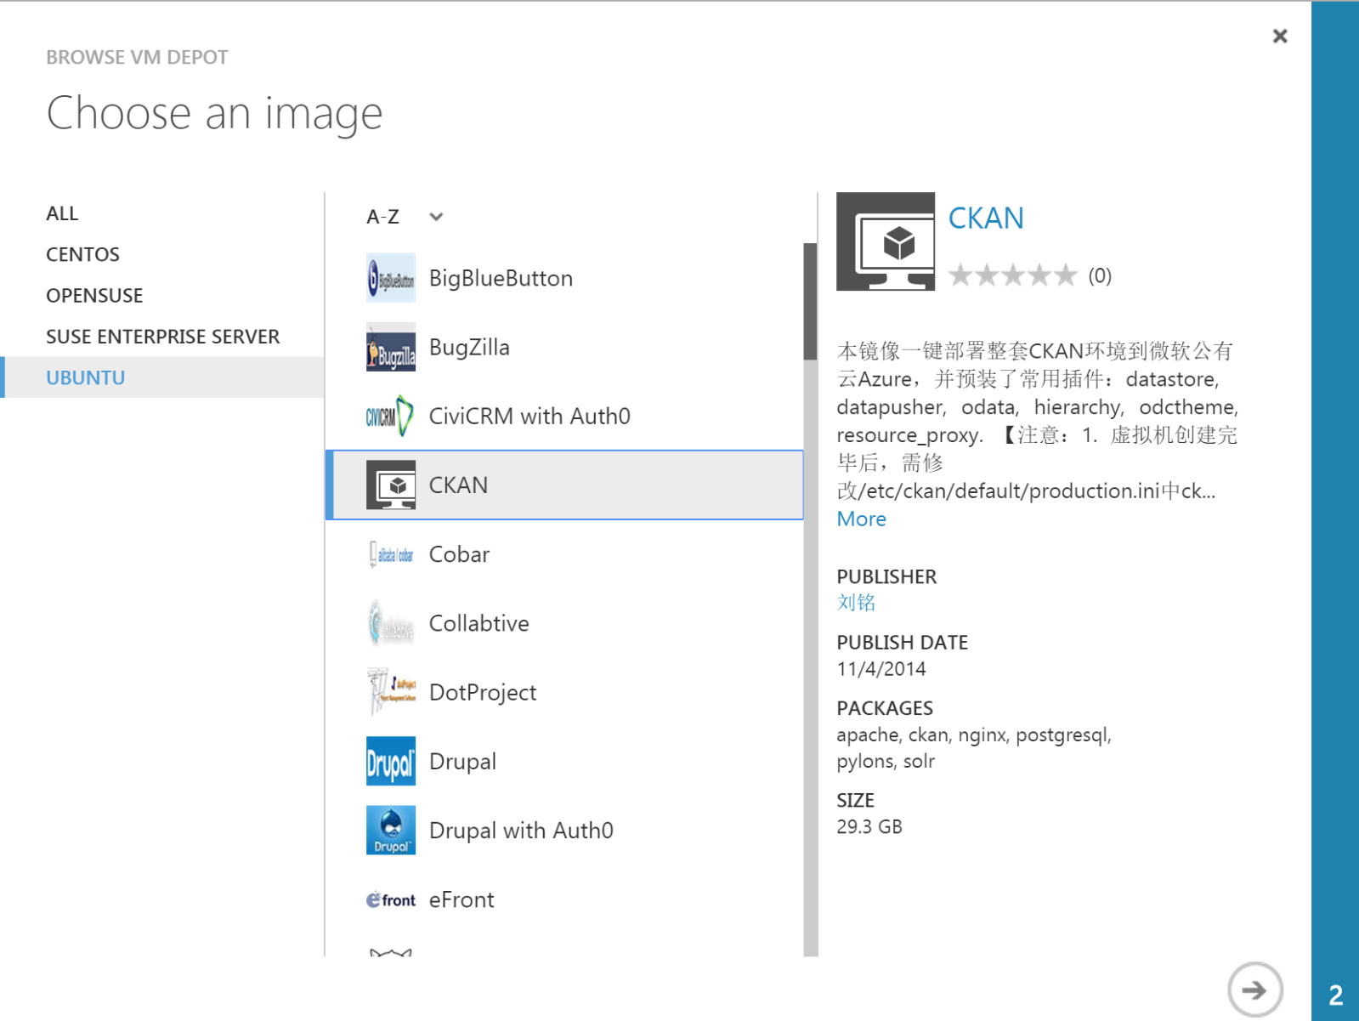Choose the Collabtive image name
This screenshot has width=1359, height=1021.
click(478, 623)
